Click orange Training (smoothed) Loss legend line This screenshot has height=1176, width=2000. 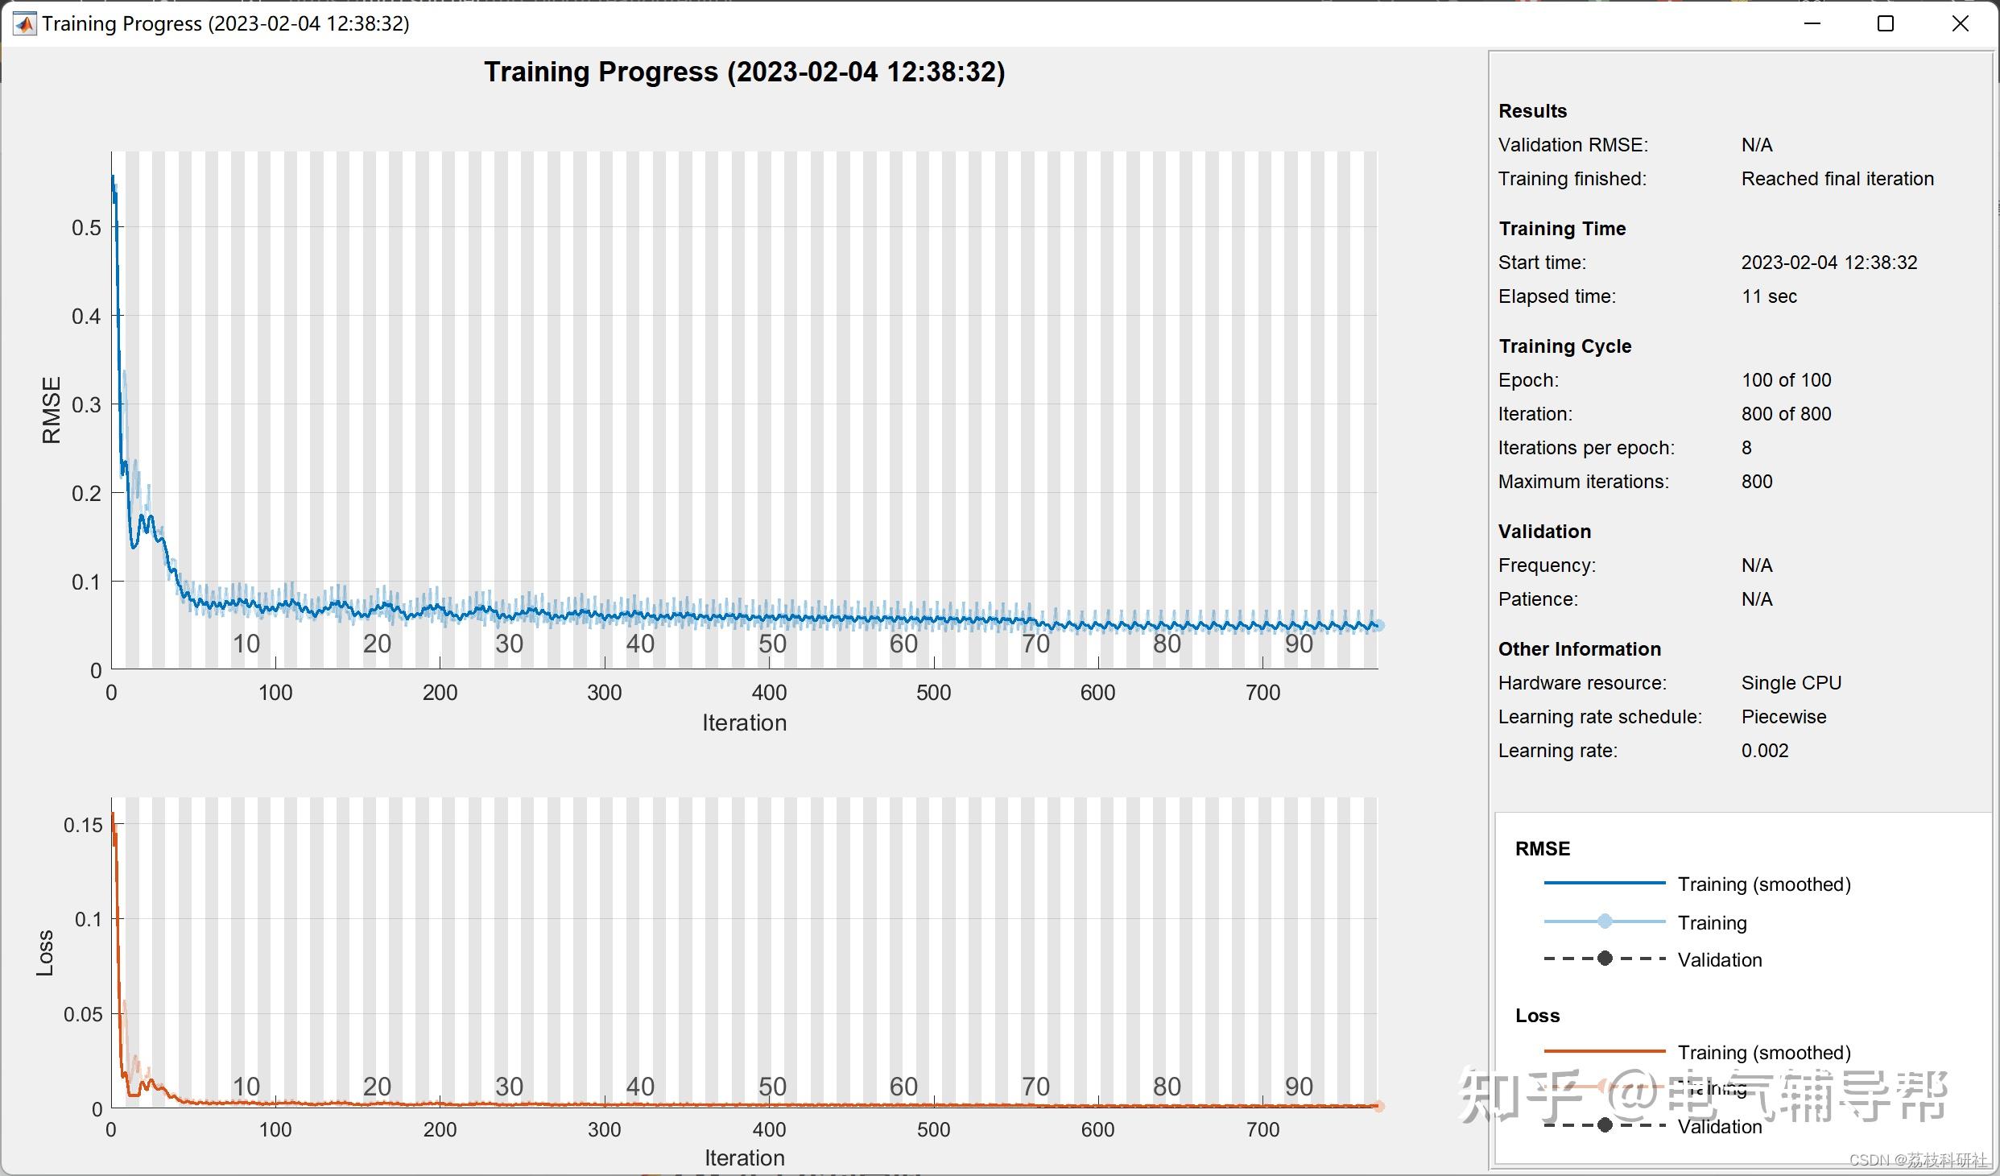(x=1604, y=1051)
